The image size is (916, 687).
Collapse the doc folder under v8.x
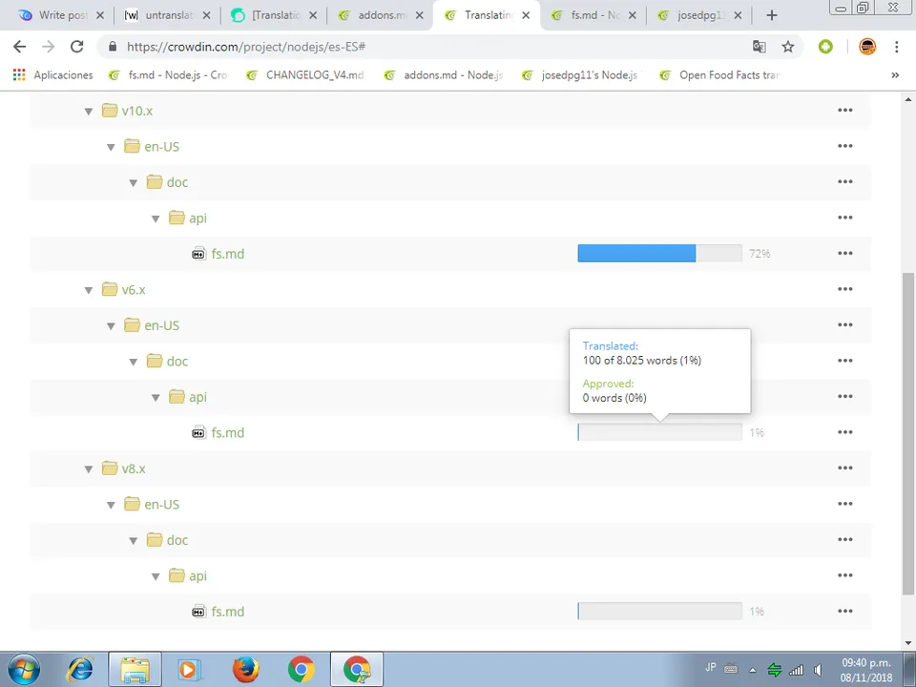(134, 540)
